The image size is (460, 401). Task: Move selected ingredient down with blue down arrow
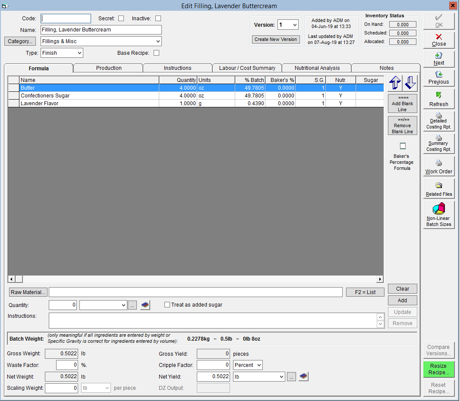point(410,83)
